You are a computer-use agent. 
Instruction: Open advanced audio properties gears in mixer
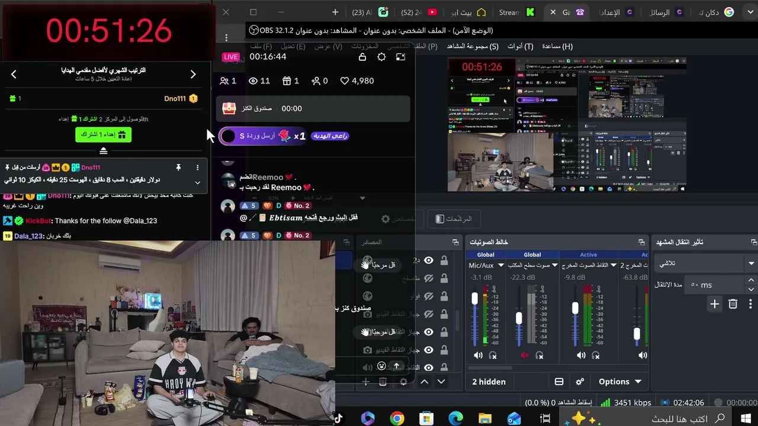click(580, 382)
